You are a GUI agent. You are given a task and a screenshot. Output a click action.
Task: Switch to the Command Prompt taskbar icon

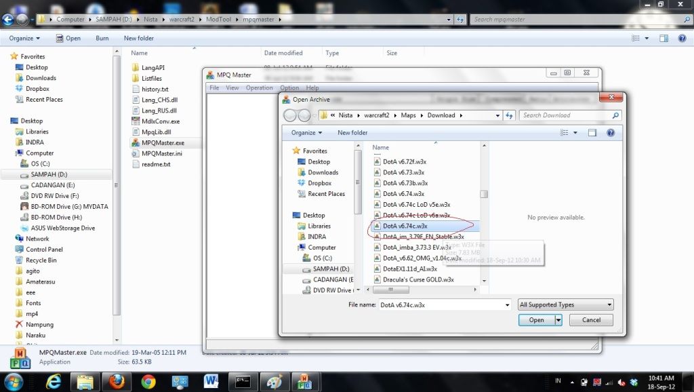click(243, 381)
